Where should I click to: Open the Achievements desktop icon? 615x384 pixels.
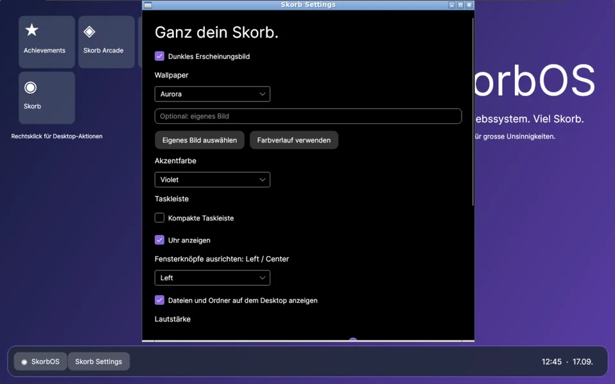47,42
